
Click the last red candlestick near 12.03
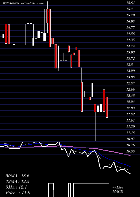tap(107, 107)
